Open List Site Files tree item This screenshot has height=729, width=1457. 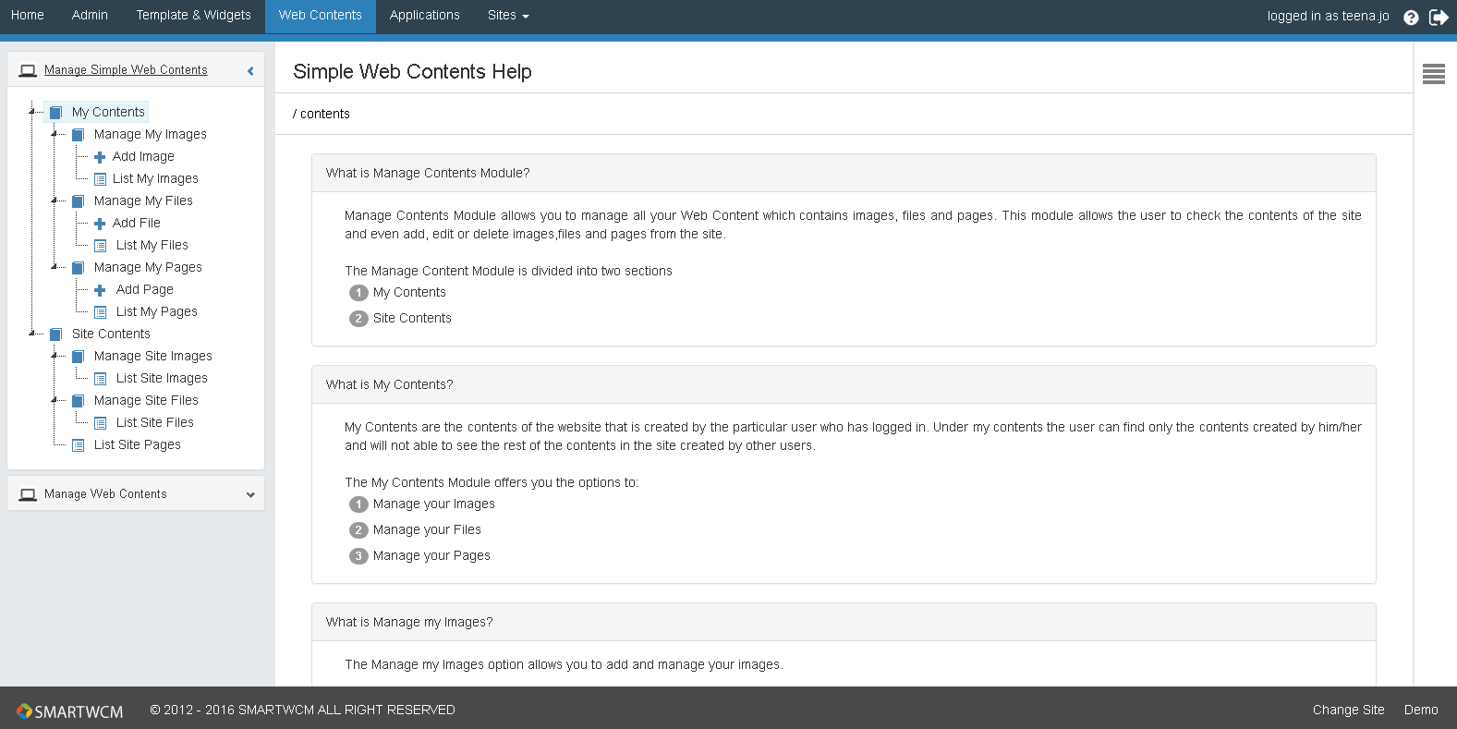point(154,422)
